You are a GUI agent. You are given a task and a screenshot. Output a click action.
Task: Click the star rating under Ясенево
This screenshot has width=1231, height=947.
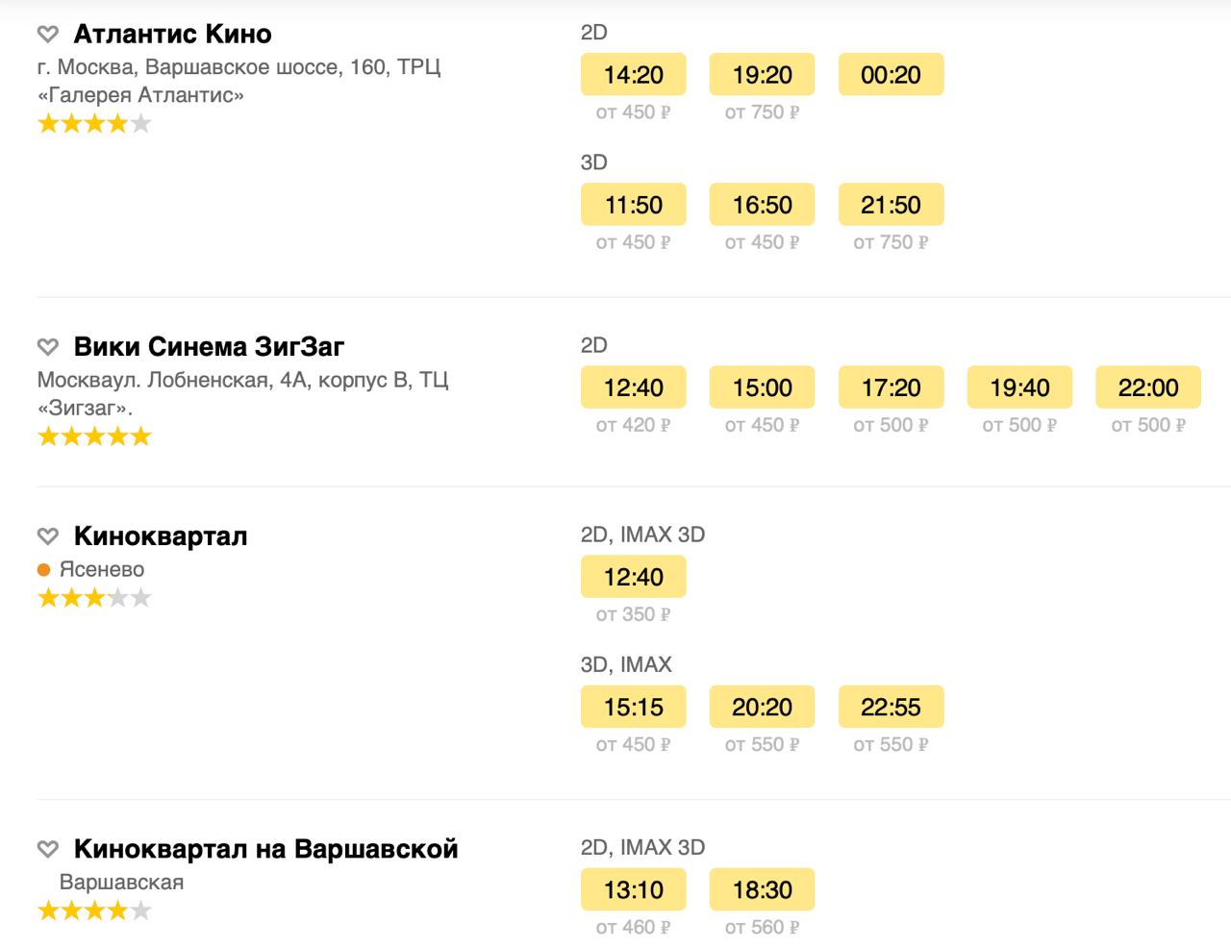click(94, 599)
